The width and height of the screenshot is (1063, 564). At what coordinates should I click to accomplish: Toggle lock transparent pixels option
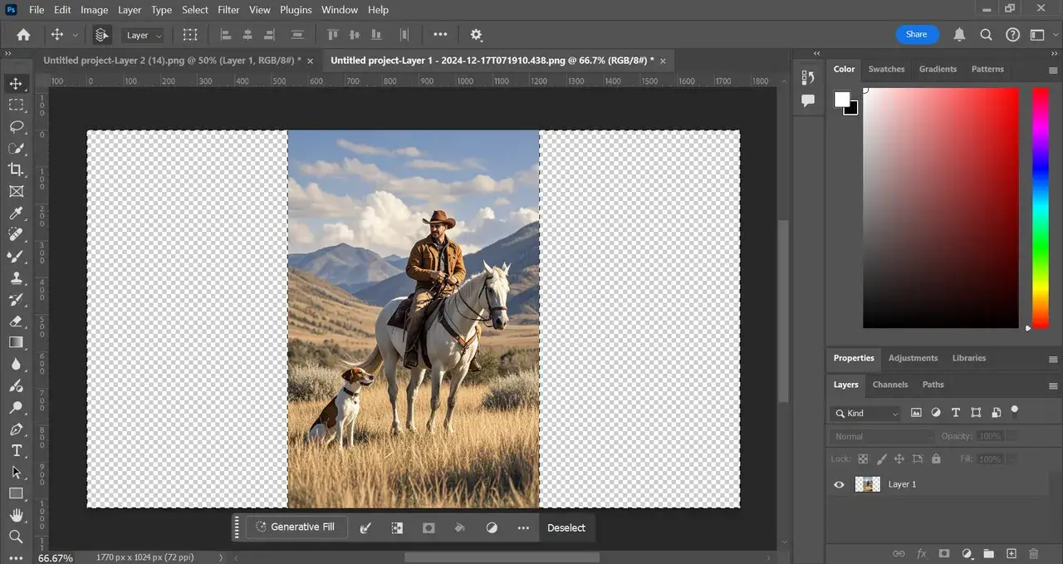pos(863,459)
